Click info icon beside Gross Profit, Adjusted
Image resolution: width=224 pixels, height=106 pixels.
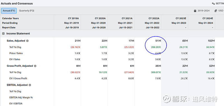(x=35, y=66)
